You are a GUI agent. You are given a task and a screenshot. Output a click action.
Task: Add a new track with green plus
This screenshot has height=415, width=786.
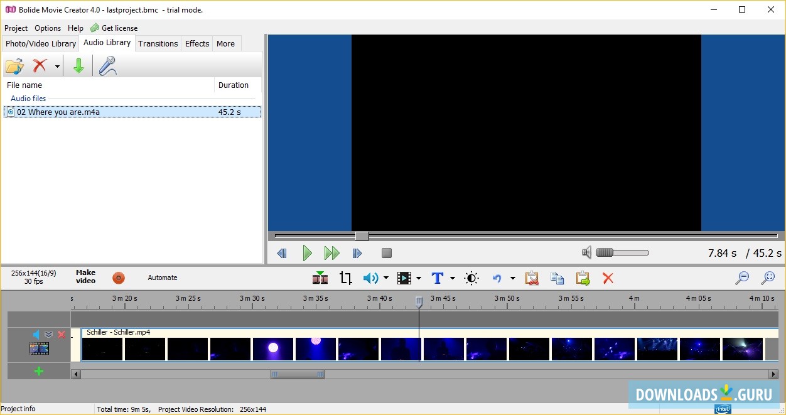click(x=39, y=371)
